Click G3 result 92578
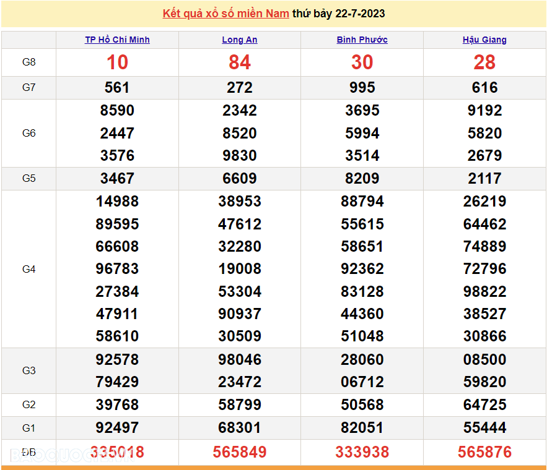 [x=117, y=359]
